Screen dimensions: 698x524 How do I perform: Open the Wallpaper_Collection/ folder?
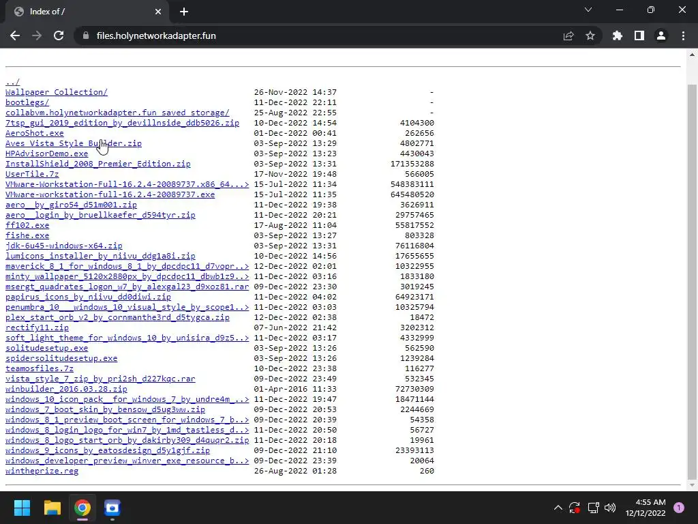(57, 92)
